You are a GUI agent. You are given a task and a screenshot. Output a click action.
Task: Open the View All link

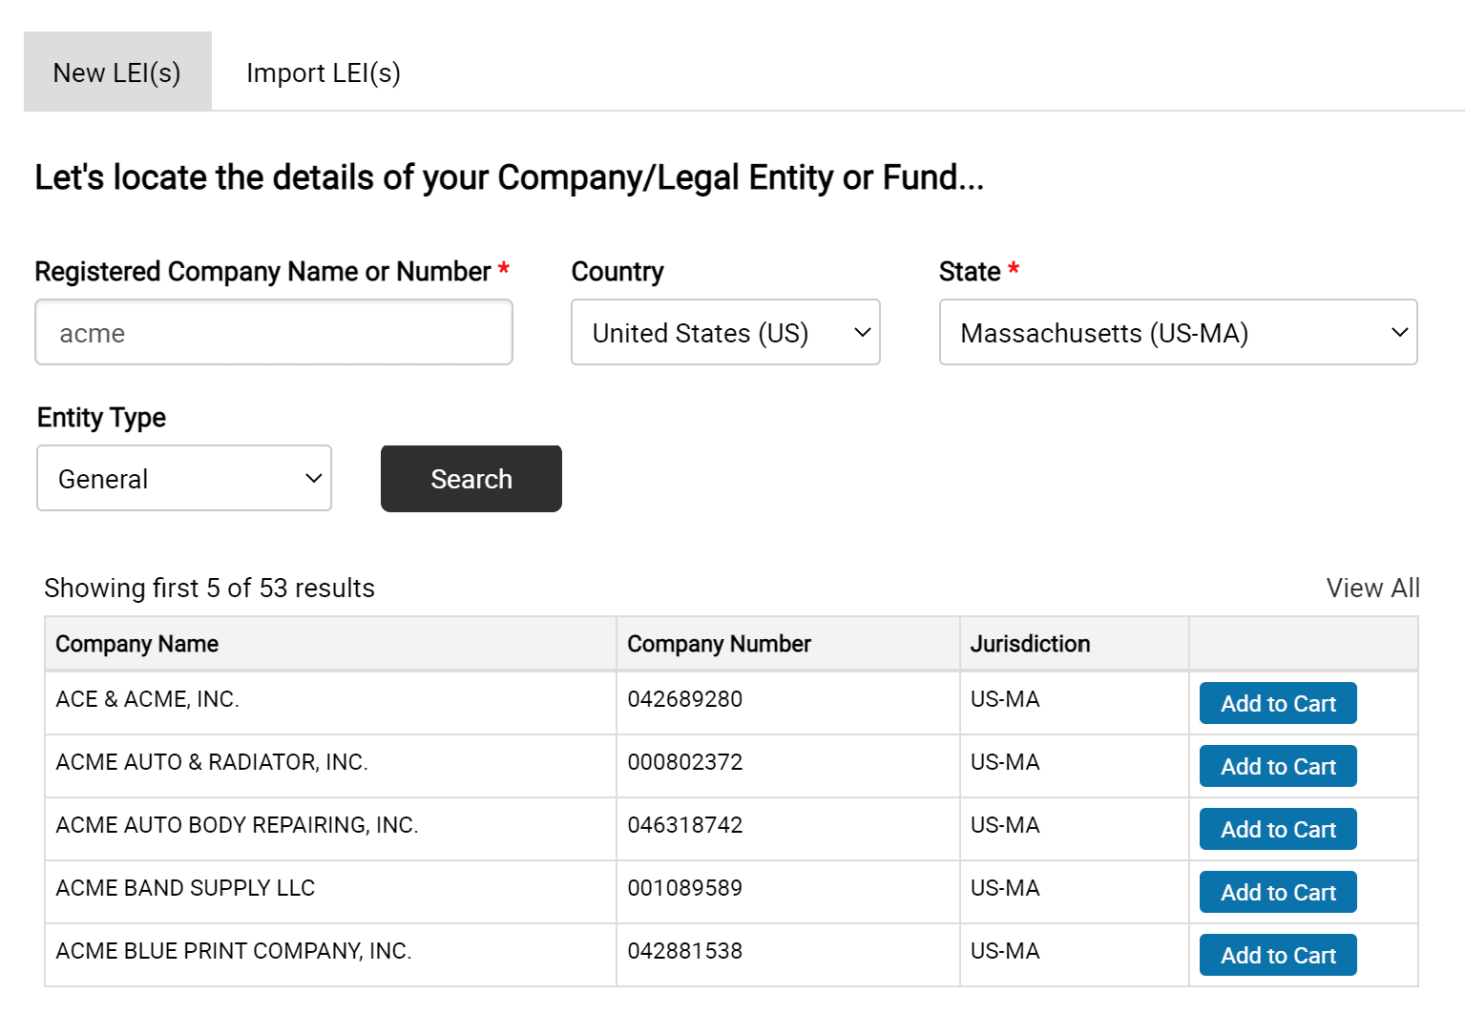click(1371, 588)
